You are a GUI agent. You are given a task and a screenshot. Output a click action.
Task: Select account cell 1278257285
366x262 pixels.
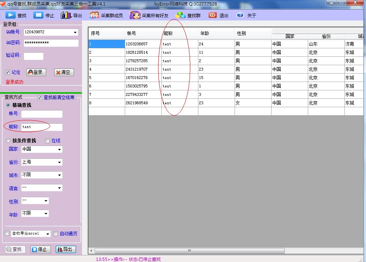(143, 61)
